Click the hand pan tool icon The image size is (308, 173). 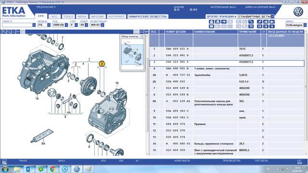[x=18, y=32]
